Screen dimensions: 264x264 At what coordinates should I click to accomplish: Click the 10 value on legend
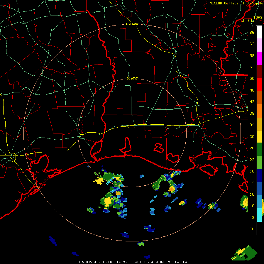point(252,194)
